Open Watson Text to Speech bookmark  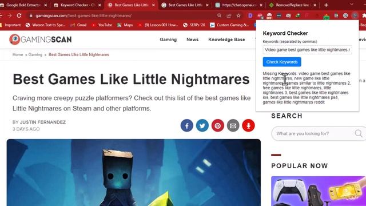[45, 25]
